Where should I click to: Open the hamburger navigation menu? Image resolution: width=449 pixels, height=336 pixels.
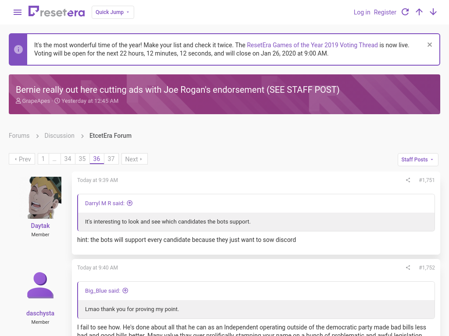pos(18,12)
